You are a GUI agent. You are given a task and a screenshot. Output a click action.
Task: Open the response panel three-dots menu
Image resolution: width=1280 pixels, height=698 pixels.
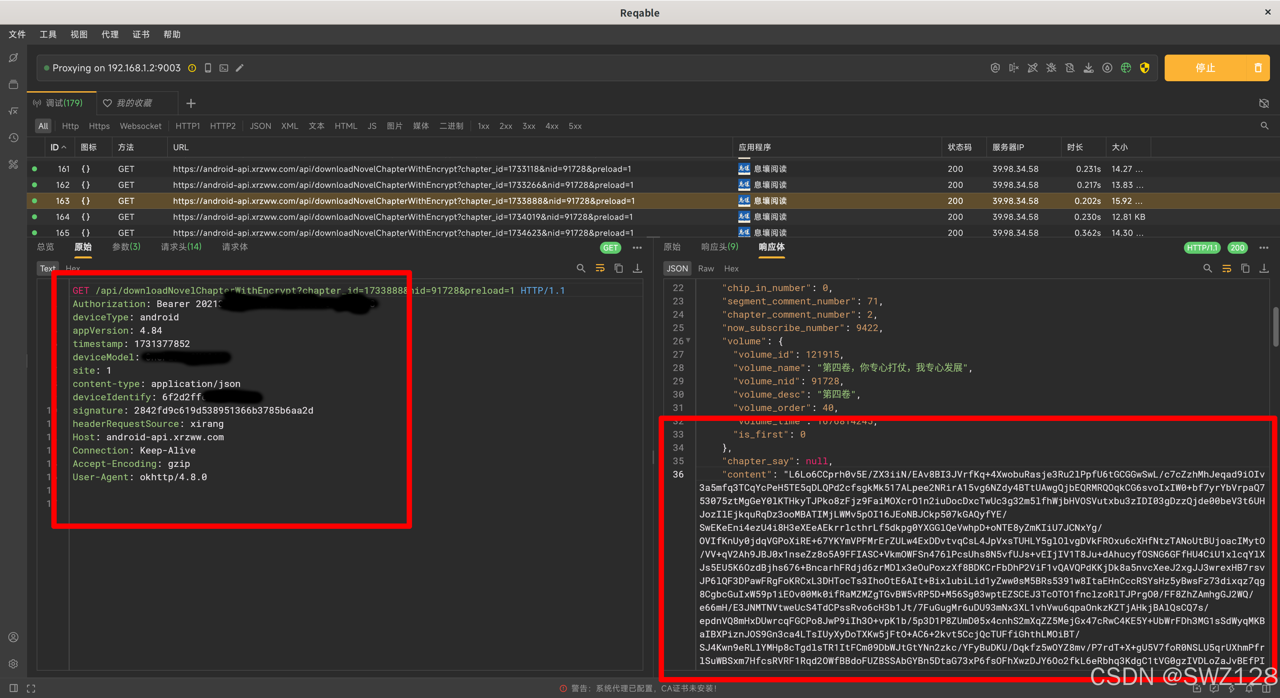coord(1264,248)
